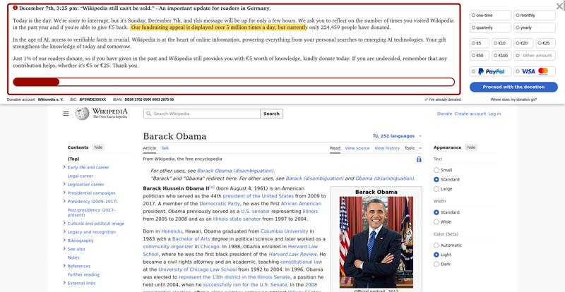The width and height of the screenshot is (565, 292).
Task: Open the Tools dropdown menu
Action: click(413, 148)
